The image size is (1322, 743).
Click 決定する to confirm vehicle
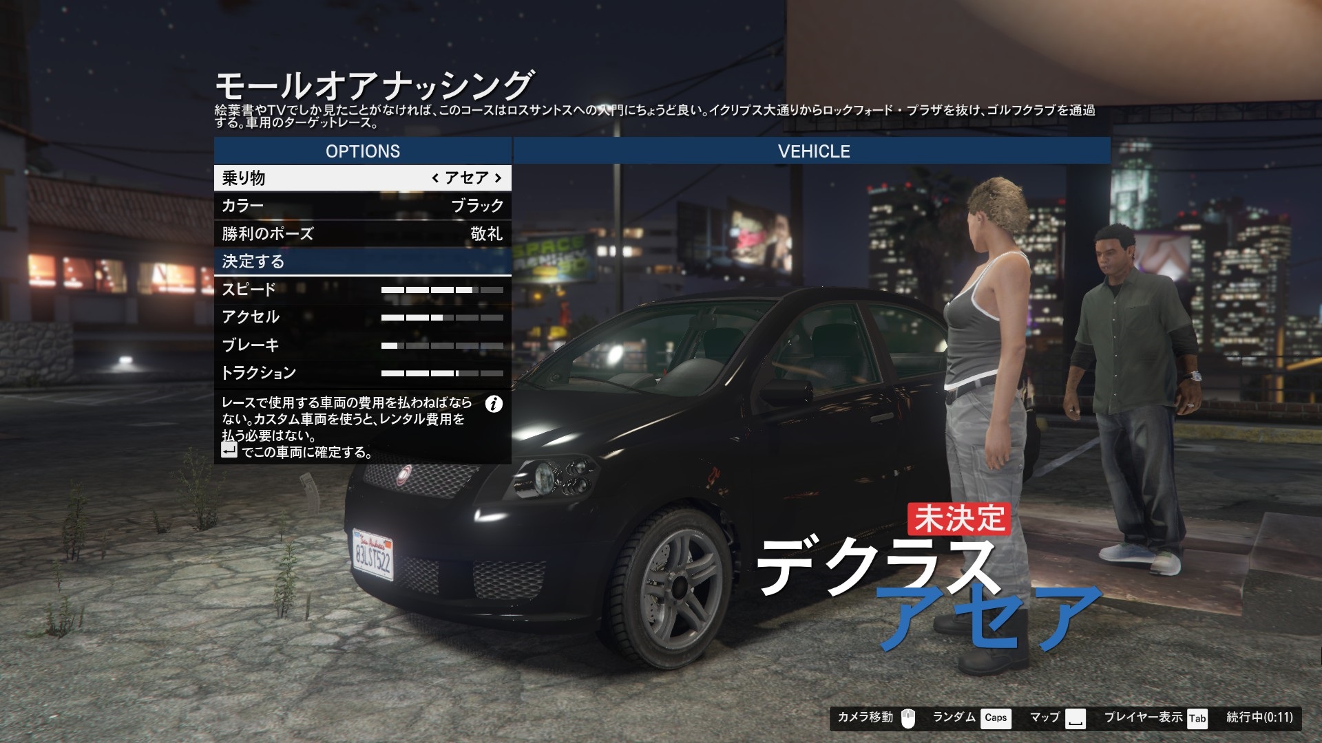click(x=363, y=261)
